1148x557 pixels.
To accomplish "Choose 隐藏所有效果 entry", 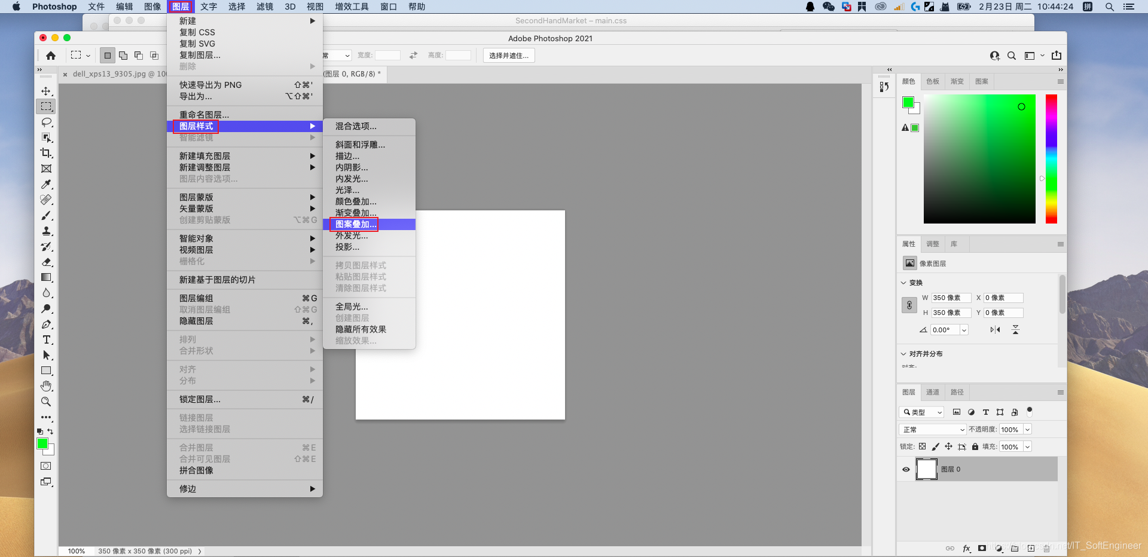I will tap(369, 330).
